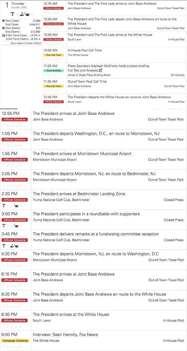Switch the stats view to Day
Image resolution: width=187 pixels, height=351 pixels.
13,43
